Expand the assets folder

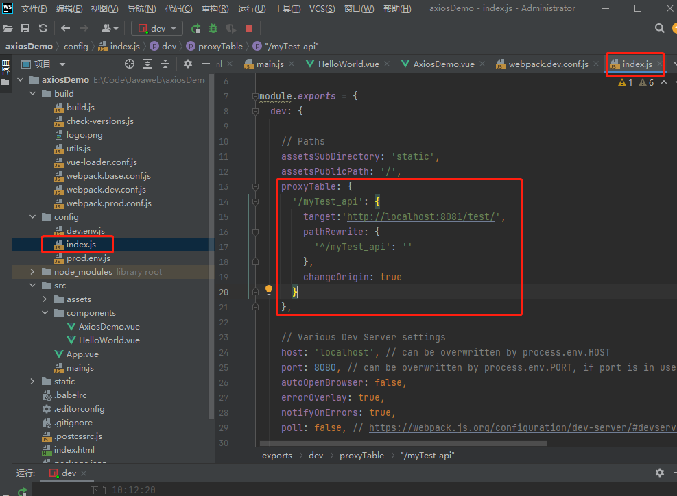45,299
